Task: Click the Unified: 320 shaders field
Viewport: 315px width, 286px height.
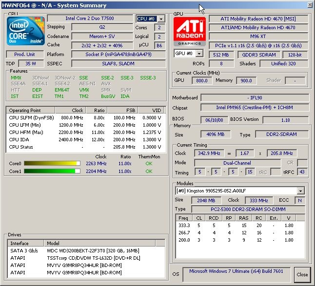Action: [284, 64]
